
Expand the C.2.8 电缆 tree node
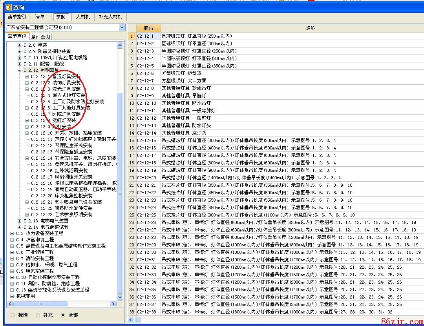20,45
